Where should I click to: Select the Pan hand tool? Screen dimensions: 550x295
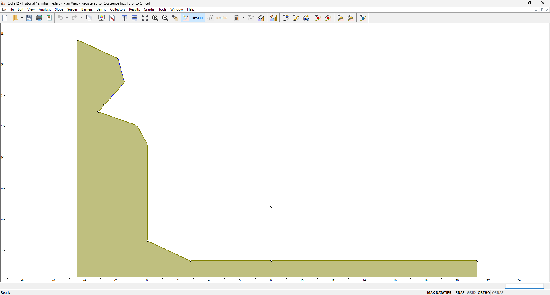(175, 18)
